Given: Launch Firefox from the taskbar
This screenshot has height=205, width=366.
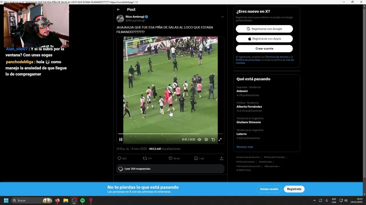Looking at the screenshot, I should tap(57, 200).
